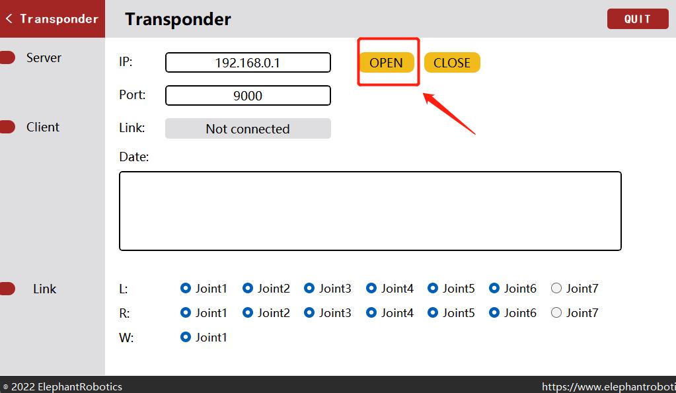Click the red indicator next to Client
This screenshot has width=676, height=393.
7,127
